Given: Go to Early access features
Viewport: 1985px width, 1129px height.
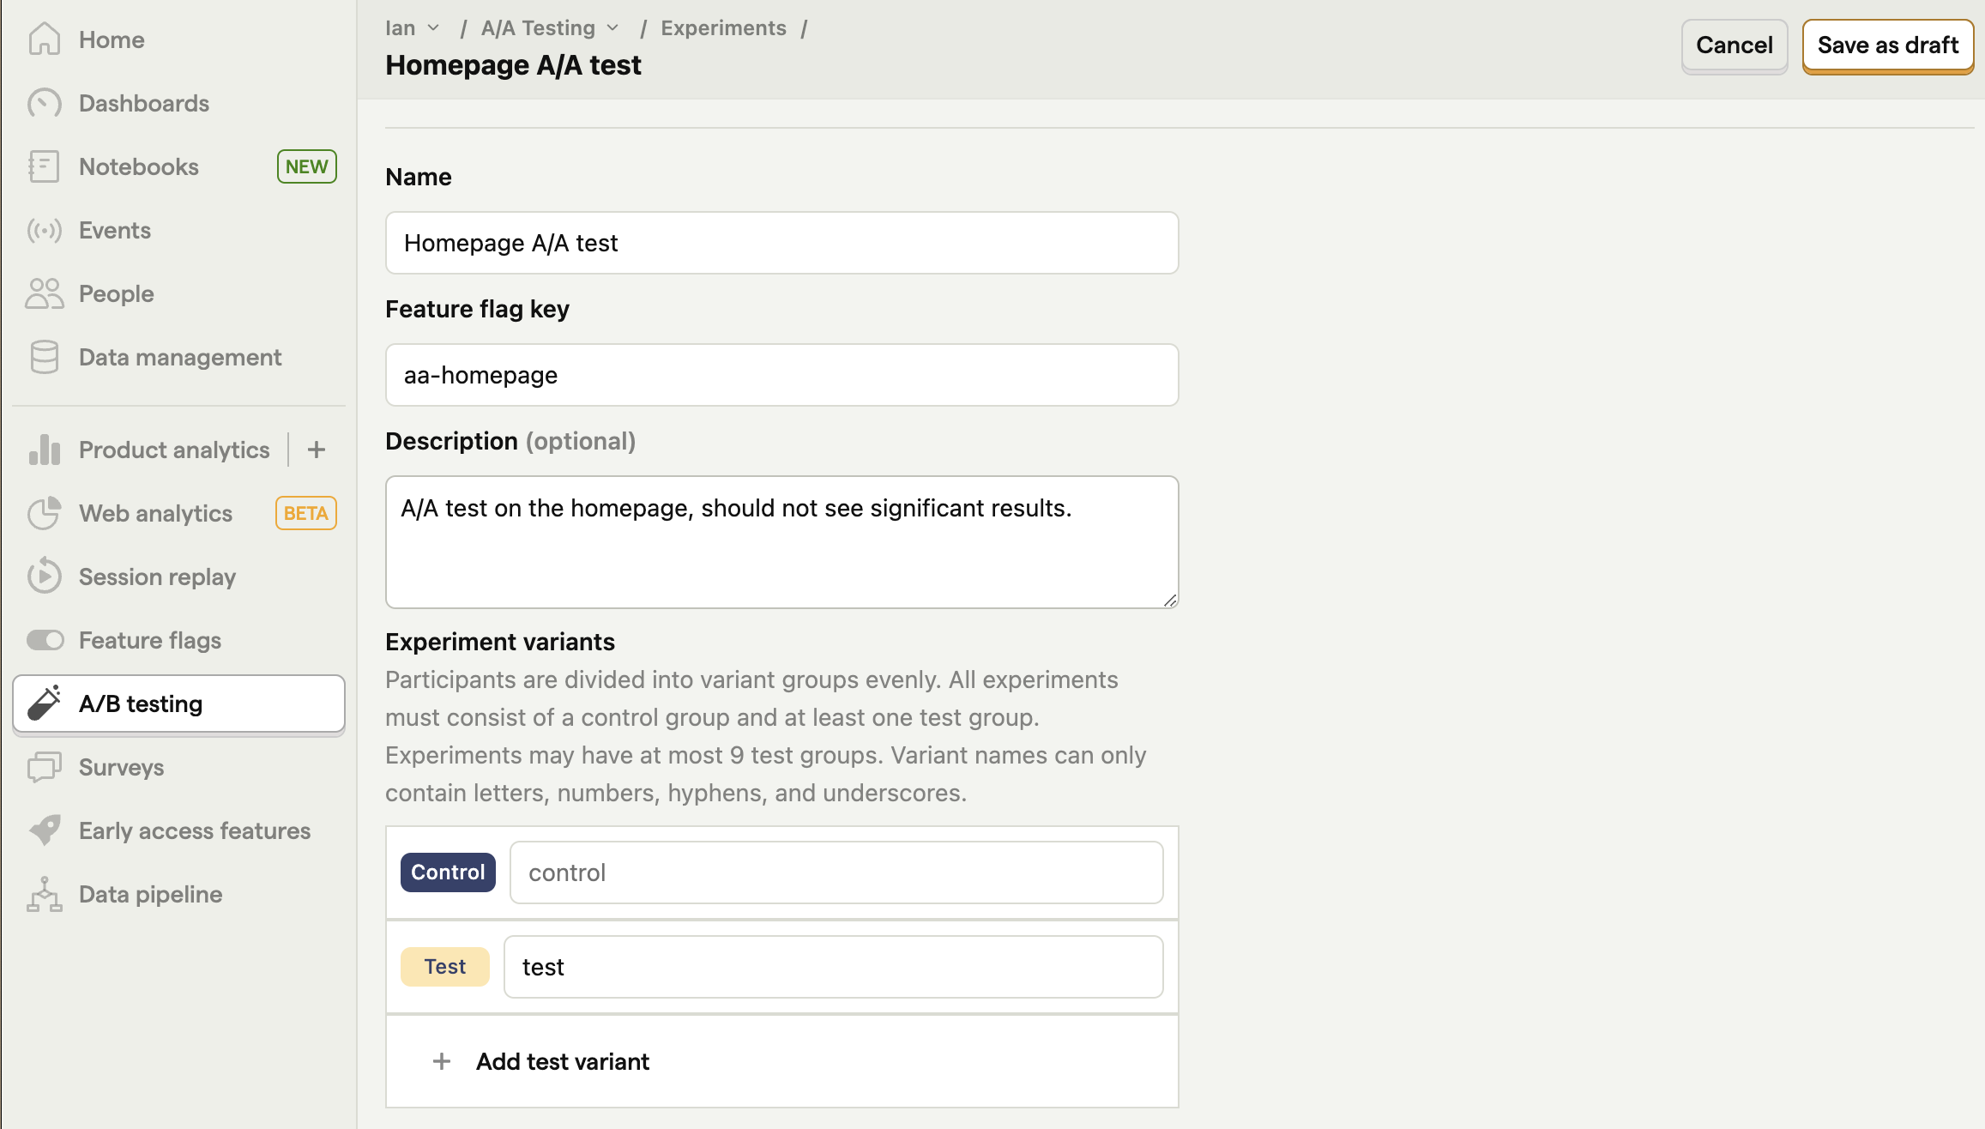Looking at the screenshot, I should (x=178, y=830).
